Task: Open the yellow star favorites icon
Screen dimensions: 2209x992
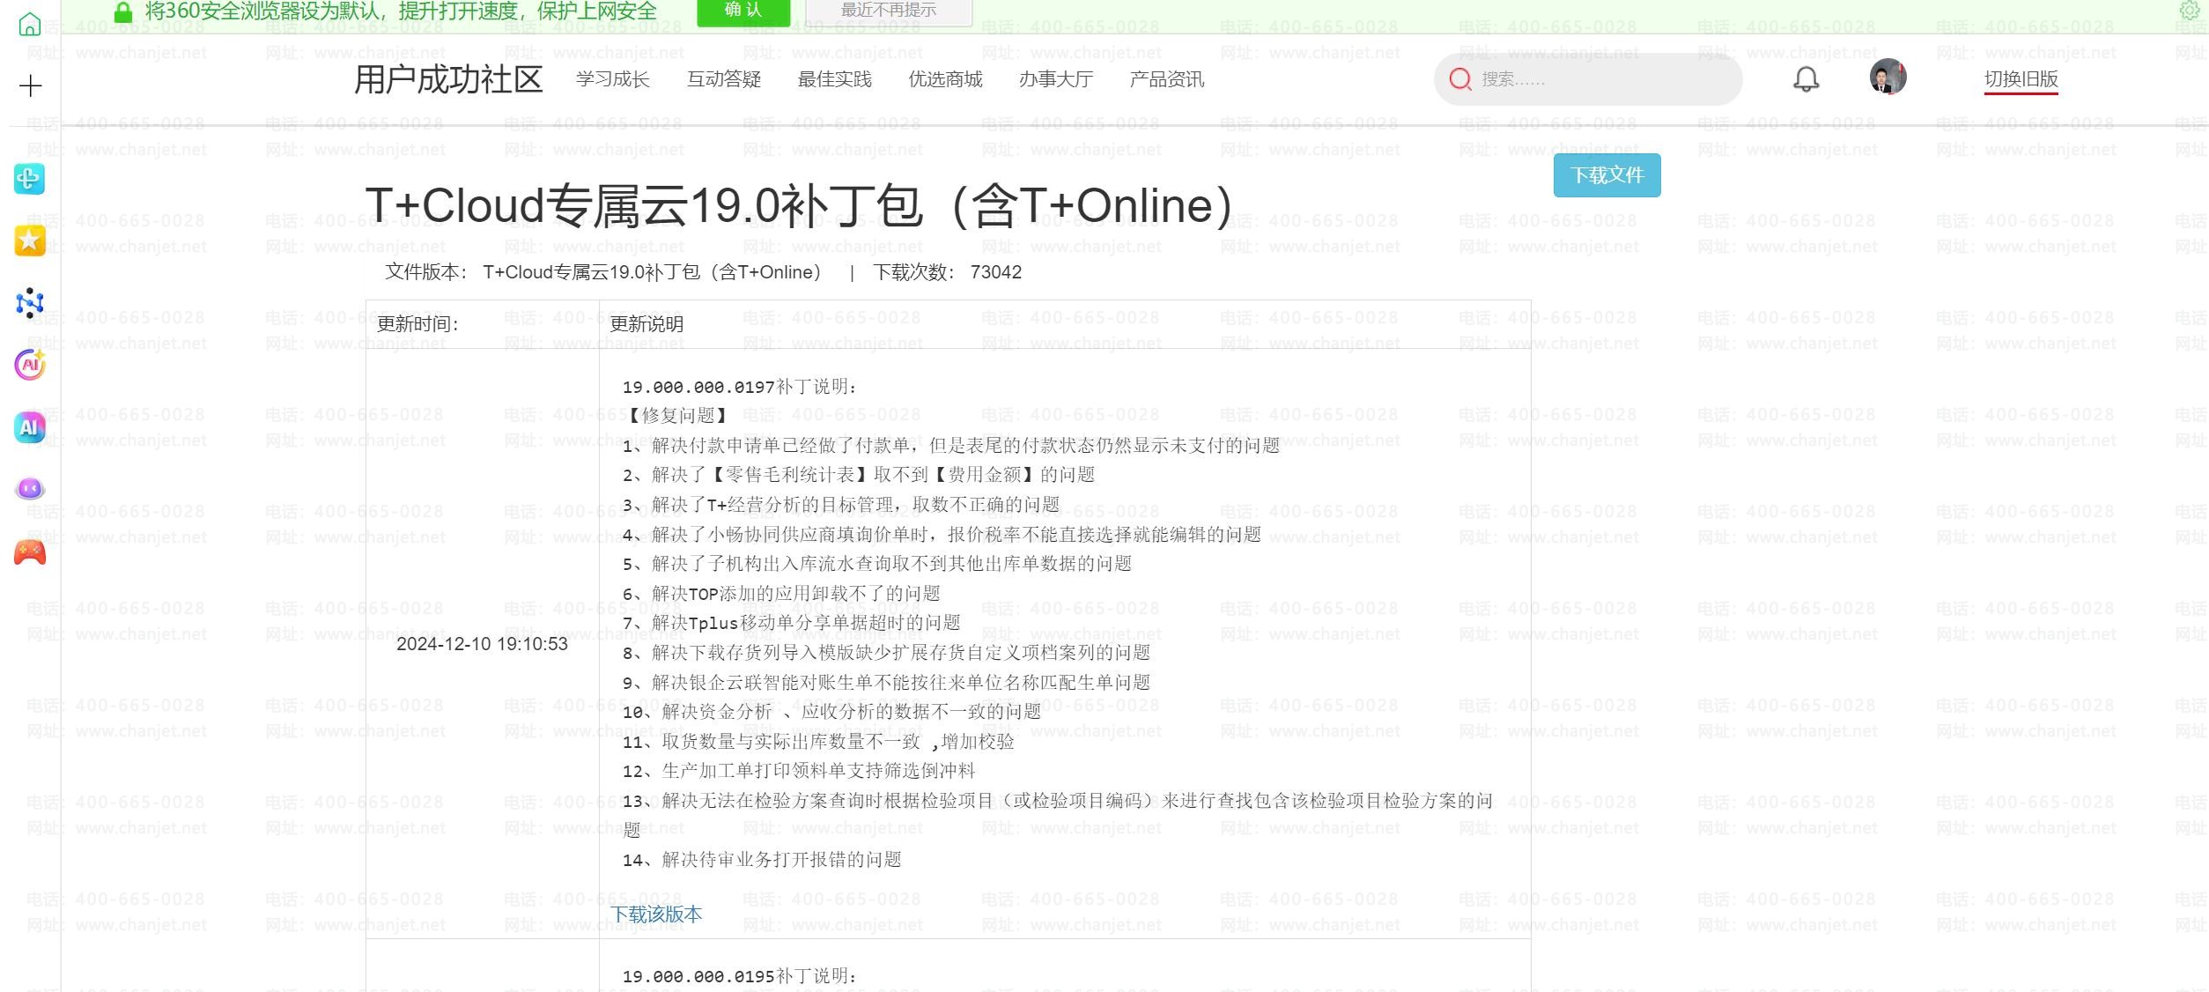Action: (30, 241)
